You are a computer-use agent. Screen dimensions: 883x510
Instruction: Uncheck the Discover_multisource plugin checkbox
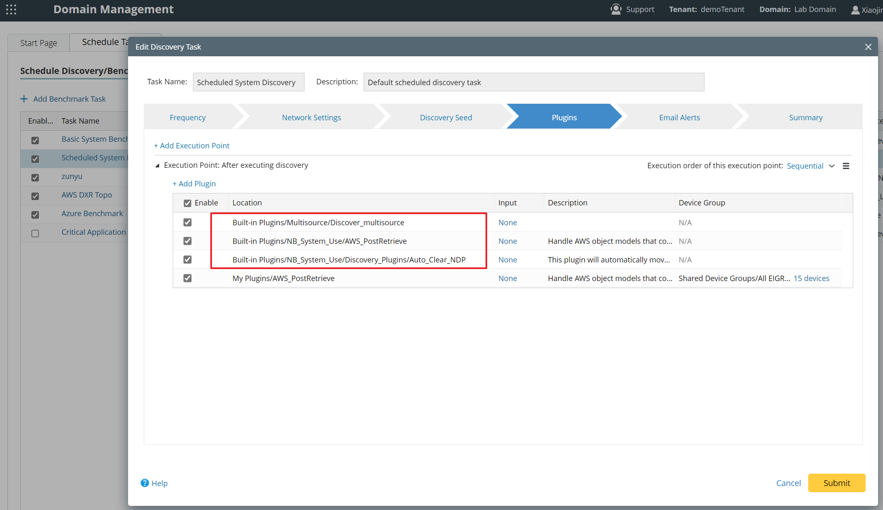point(188,222)
